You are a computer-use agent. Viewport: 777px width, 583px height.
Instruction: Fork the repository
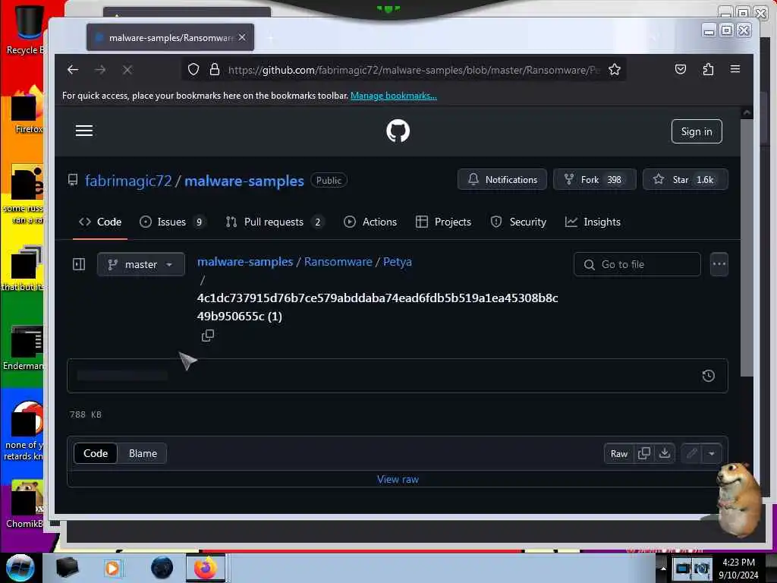click(x=595, y=179)
